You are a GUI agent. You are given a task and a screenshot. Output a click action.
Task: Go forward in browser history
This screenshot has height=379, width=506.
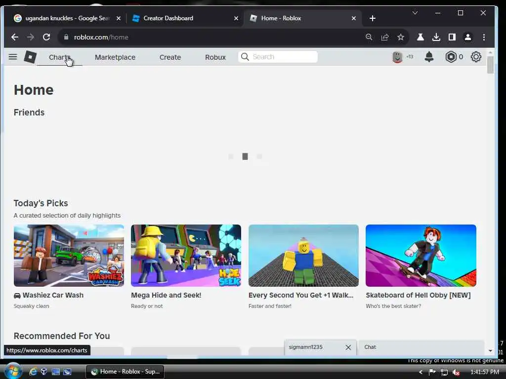point(31,37)
